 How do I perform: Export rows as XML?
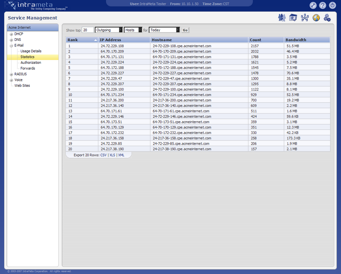point(121,155)
